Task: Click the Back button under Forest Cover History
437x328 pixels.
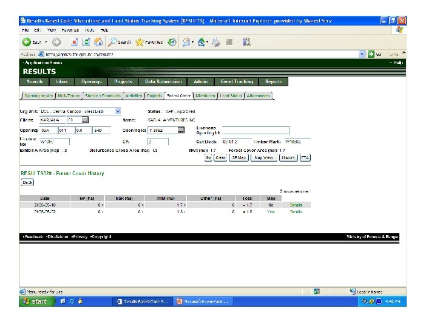Action: [27, 182]
